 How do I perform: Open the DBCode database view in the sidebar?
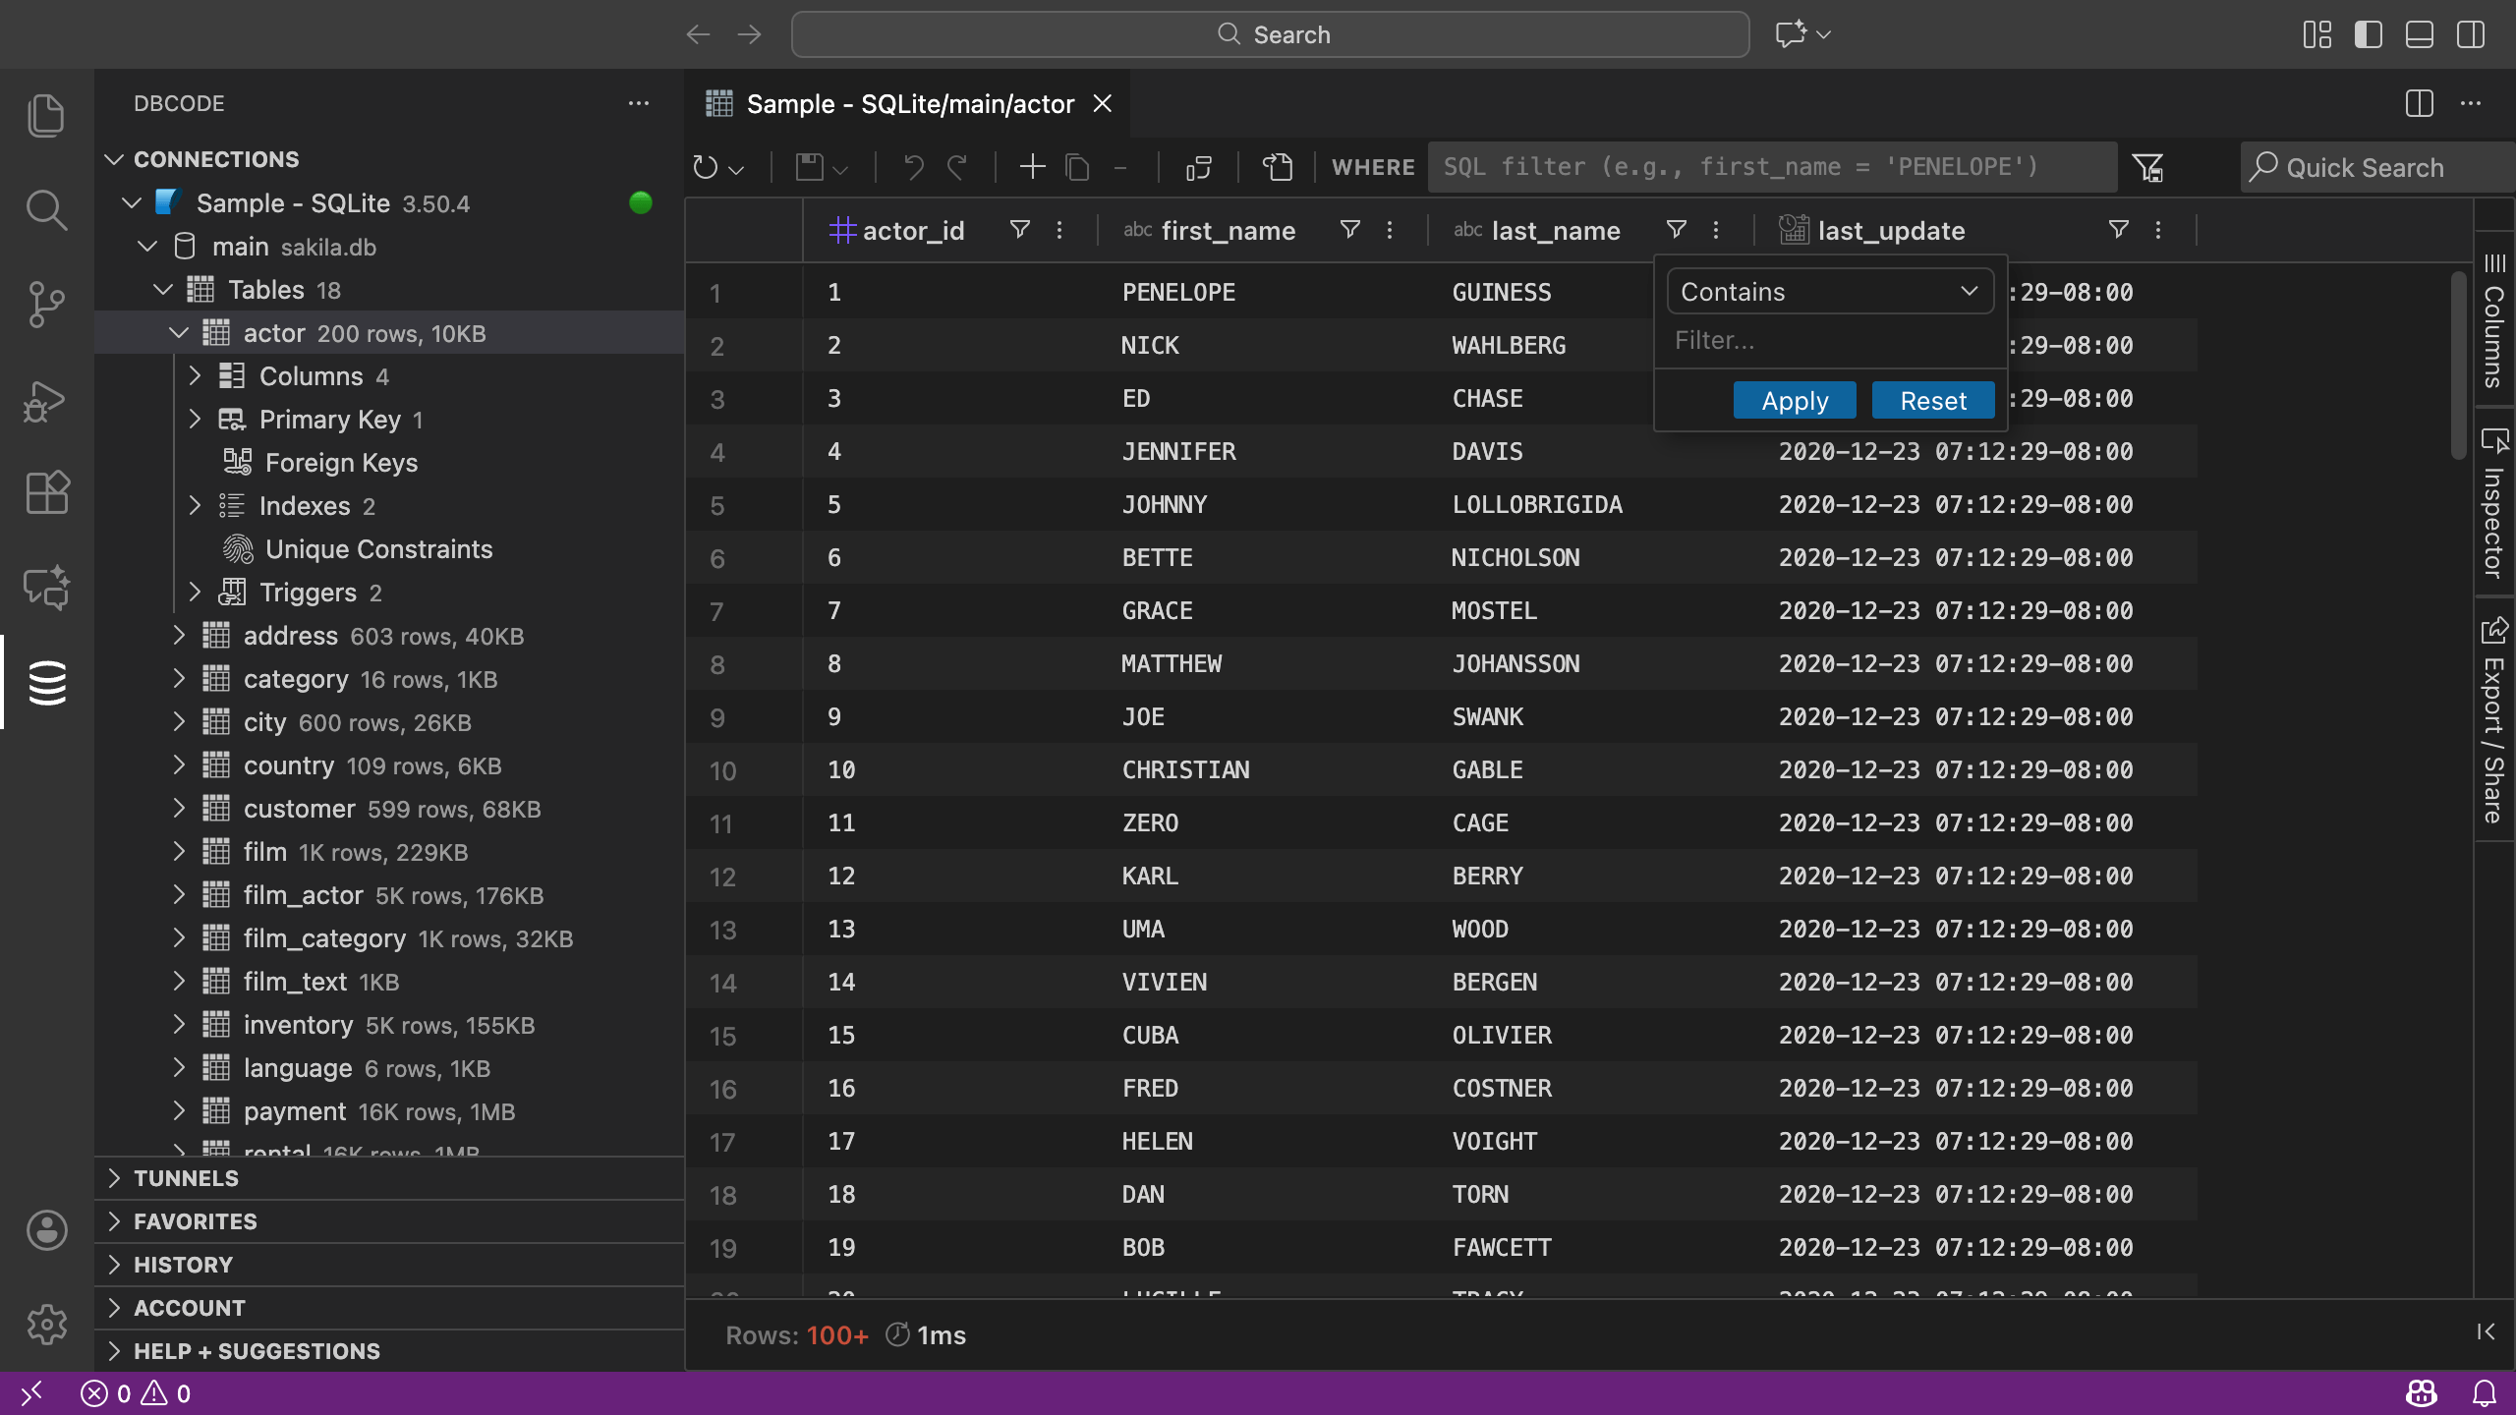point(46,682)
